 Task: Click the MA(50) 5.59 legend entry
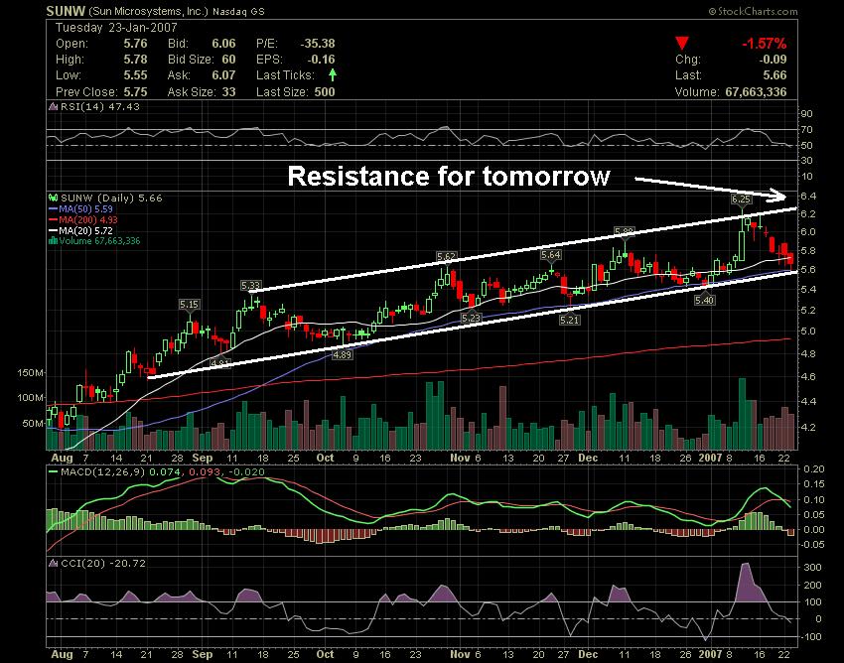(x=80, y=208)
